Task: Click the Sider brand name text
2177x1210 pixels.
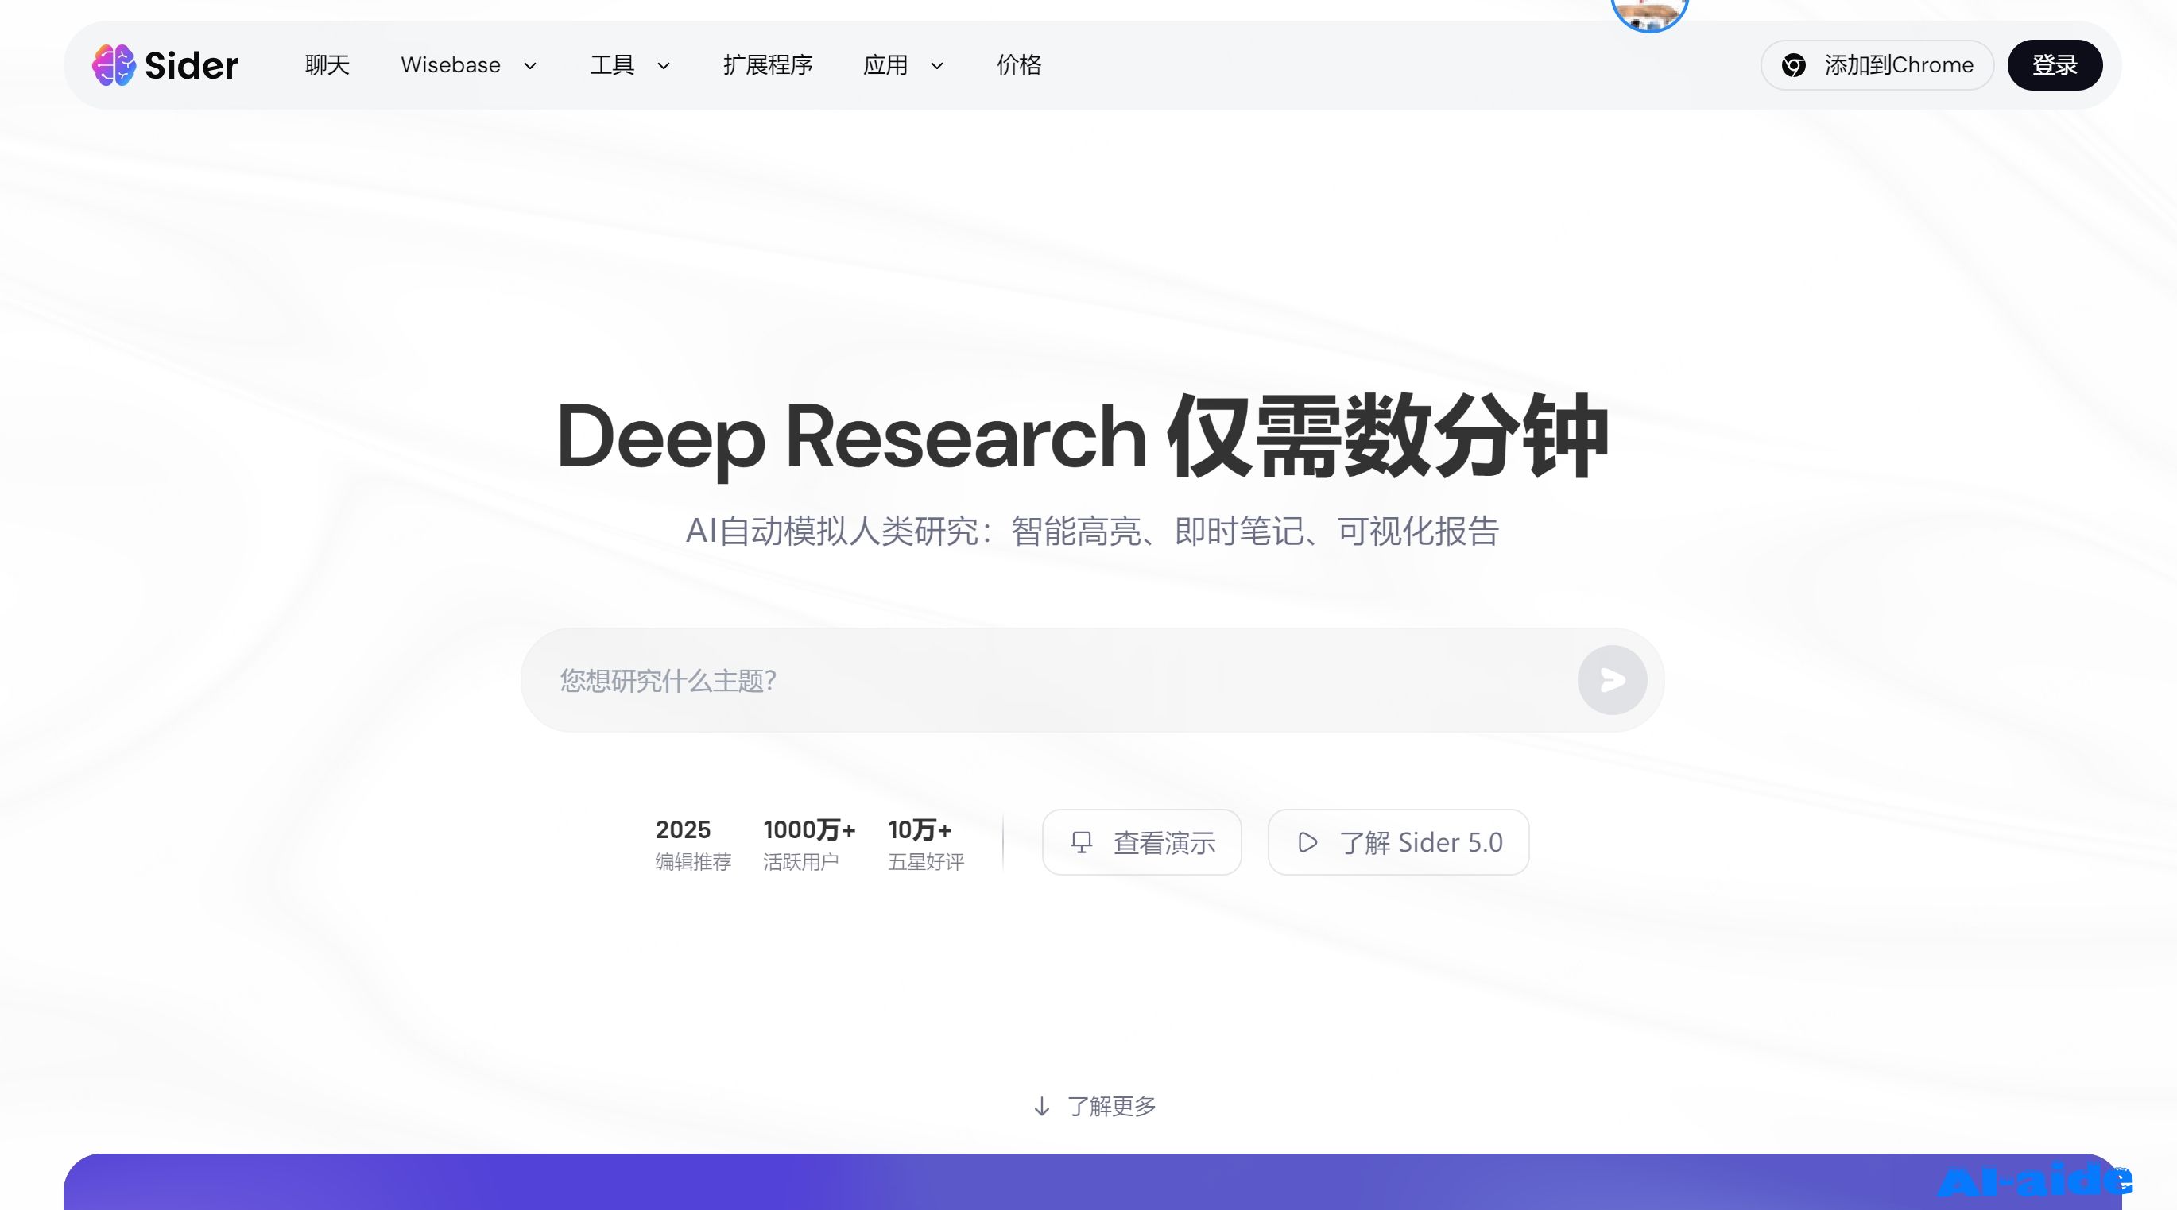Action: [x=192, y=65]
